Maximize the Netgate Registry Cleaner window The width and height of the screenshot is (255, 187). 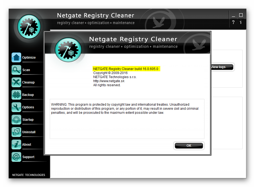pyautogui.click(x=241, y=15)
